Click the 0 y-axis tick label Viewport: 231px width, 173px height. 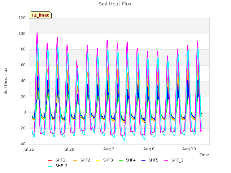[x=25, y=112]
